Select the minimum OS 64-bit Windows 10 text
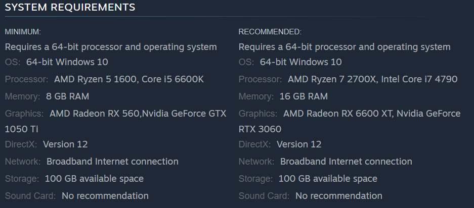This screenshot has height=208, width=474. coord(67,62)
